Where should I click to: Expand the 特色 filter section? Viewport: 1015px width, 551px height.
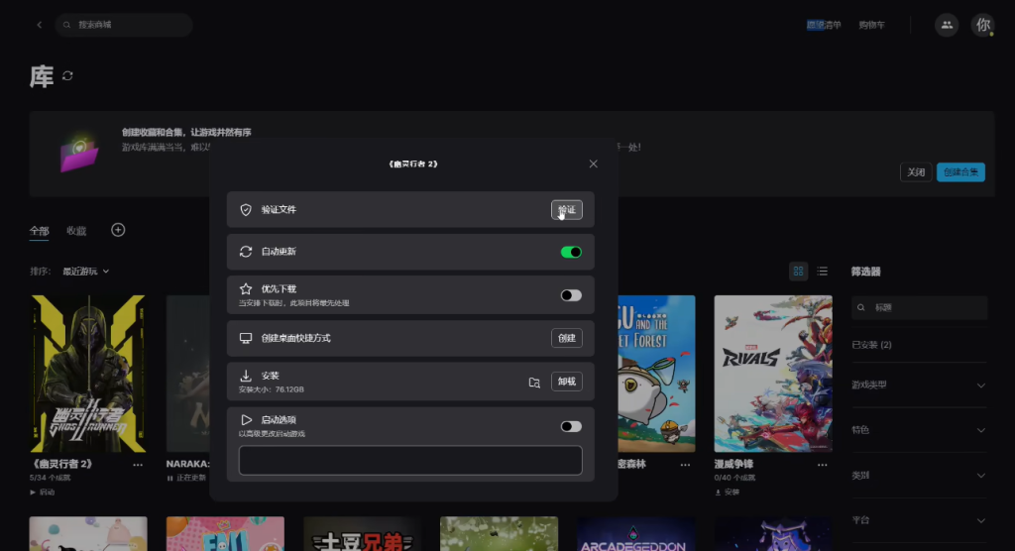click(980, 430)
